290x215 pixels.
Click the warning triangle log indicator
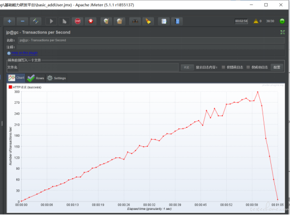(256, 21)
